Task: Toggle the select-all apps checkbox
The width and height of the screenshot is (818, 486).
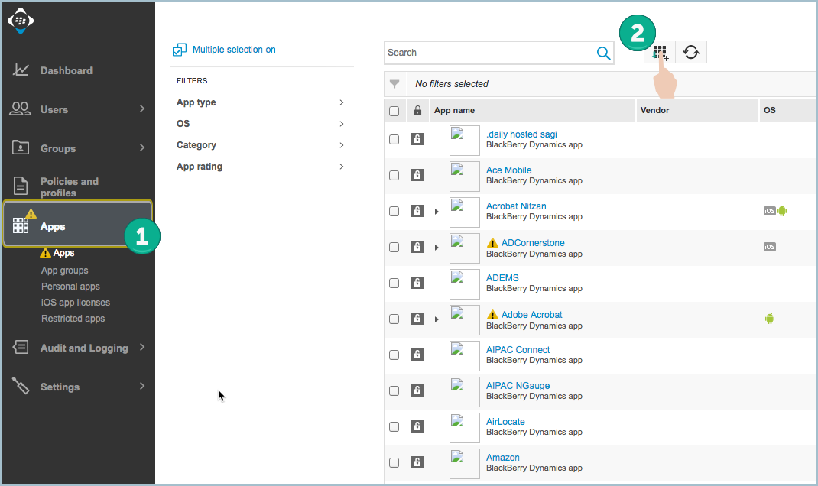Action: tap(394, 111)
